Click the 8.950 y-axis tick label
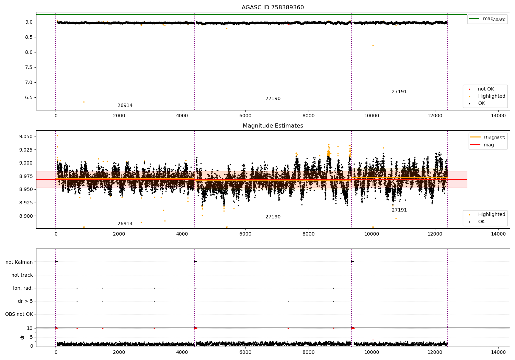The width and height of the screenshot is (515, 360). 26,189
